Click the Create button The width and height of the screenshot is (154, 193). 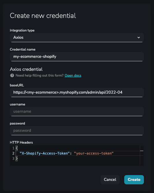[x=134, y=180]
